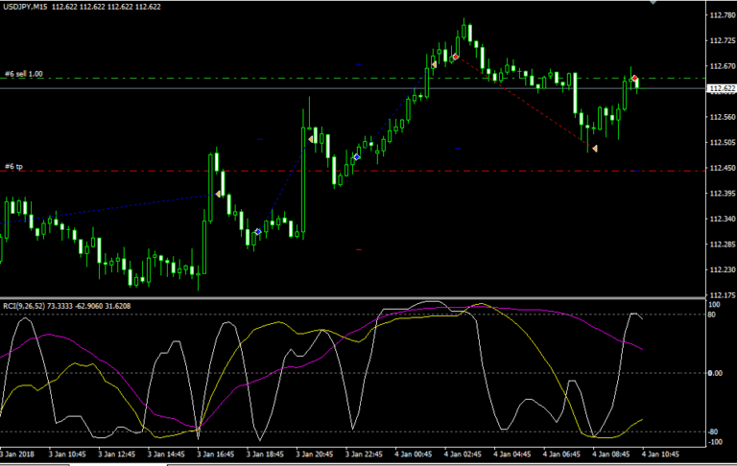The image size is (737, 466).
Task: Click the blue diamond marker near 112.310 low
Action: coord(257,232)
